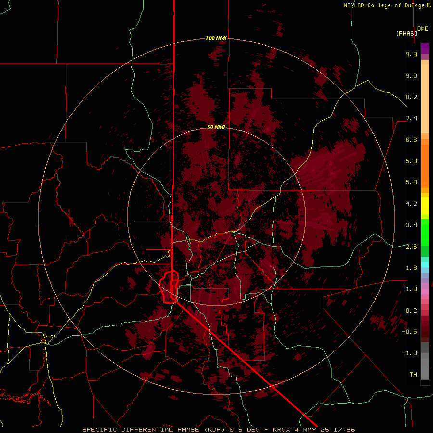
Task: Pick the pink segment of the color bar
Action: pyautogui.click(x=425, y=292)
